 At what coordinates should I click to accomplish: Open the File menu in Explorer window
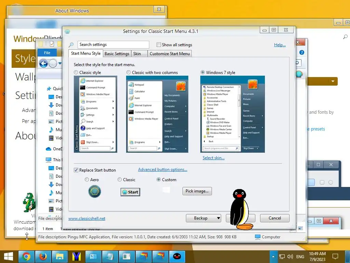pyautogui.click(x=47, y=53)
